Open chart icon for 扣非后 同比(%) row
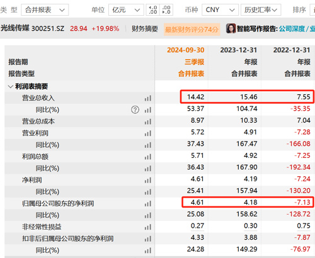Viewport: 315px width, 258px height. pyautogui.click(x=148, y=250)
